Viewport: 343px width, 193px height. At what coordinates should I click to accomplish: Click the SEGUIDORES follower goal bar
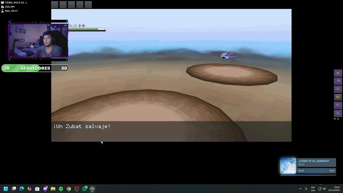(x=35, y=68)
